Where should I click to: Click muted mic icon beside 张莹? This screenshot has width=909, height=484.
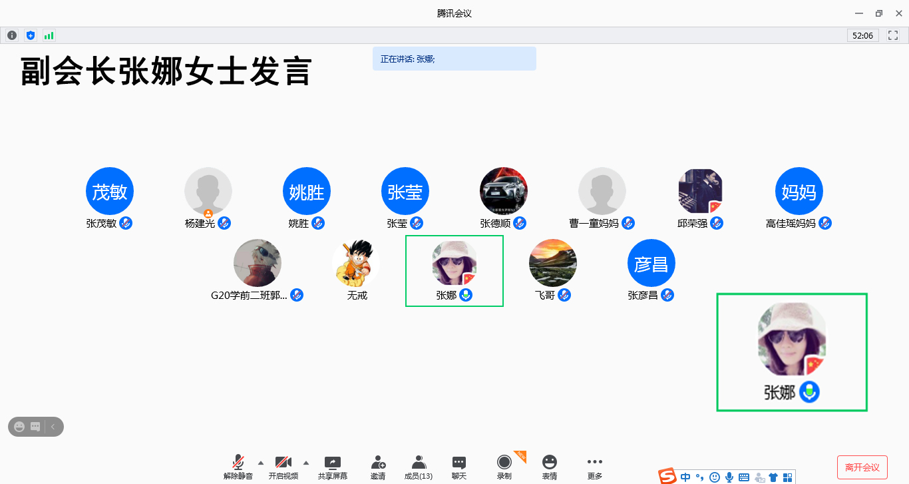[417, 223]
